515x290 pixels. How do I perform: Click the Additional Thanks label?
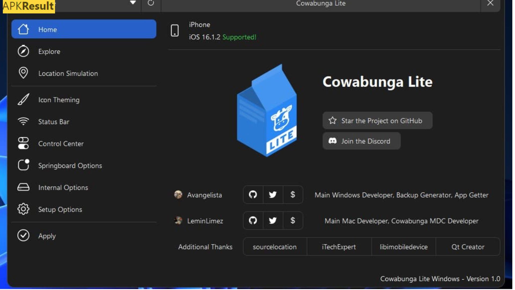pyautogui.click(x=205, y=247)
